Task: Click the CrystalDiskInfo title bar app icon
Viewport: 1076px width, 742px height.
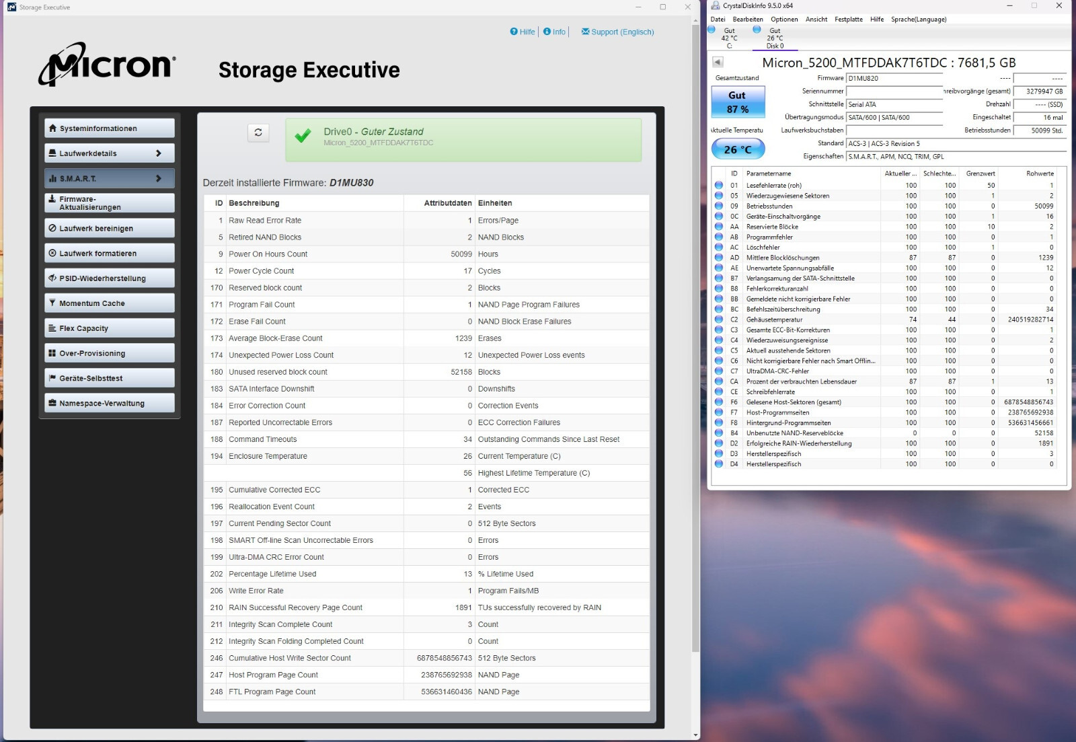Action: click(716, 5)
